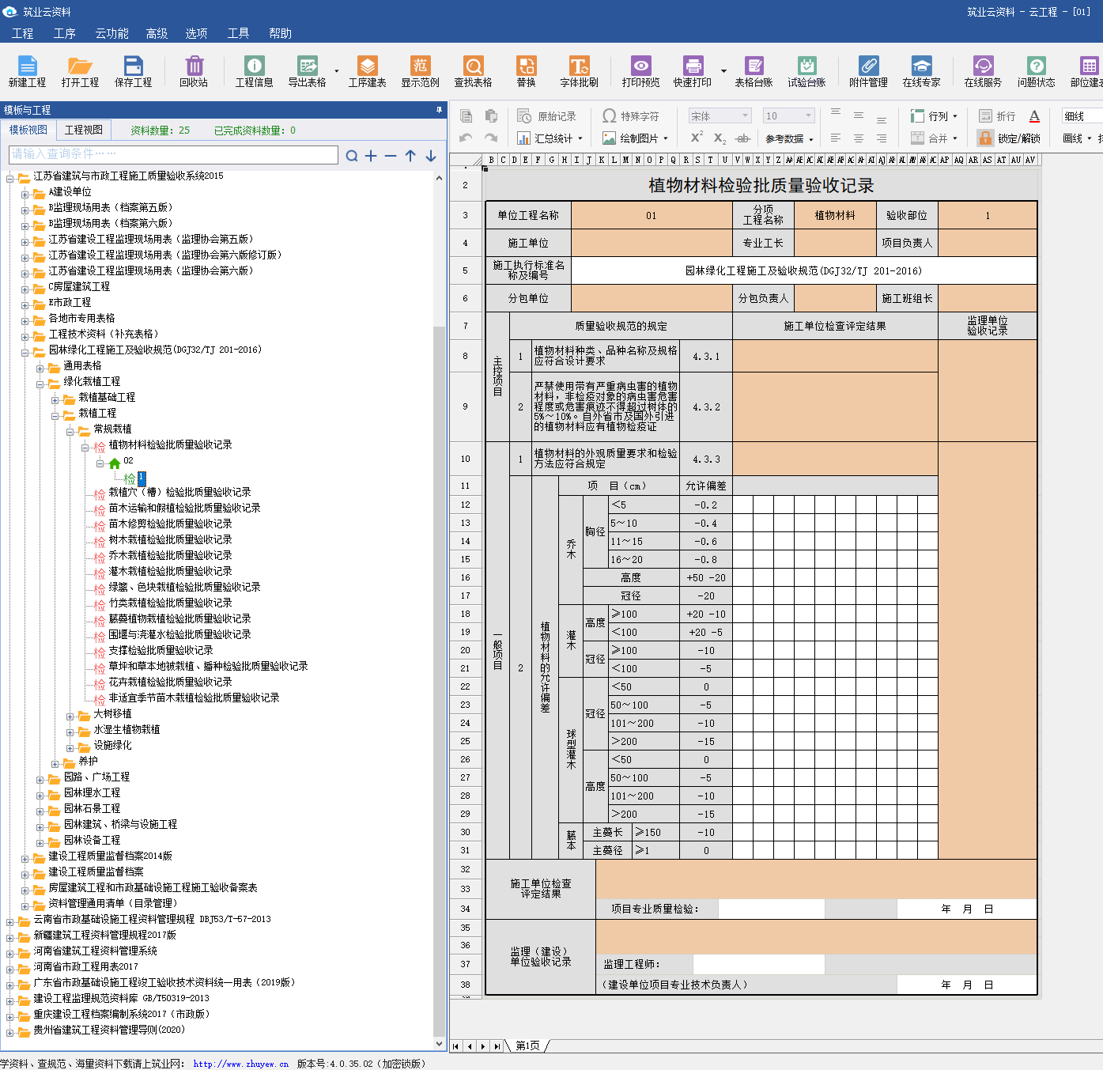
Task: Select 乔木栽植检验批质量验收记录 in tree
Action: (170, 555)
